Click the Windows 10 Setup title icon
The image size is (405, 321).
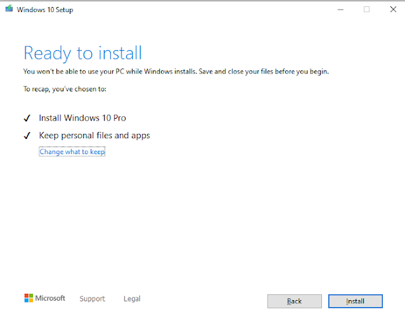click(9, 9)
